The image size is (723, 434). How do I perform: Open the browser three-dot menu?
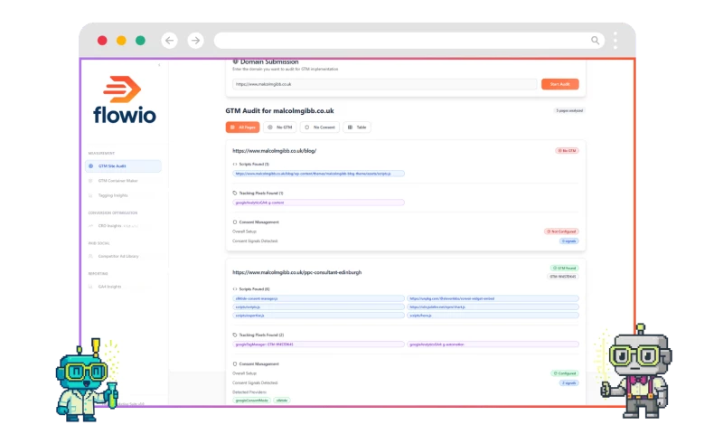coord(615,41)
